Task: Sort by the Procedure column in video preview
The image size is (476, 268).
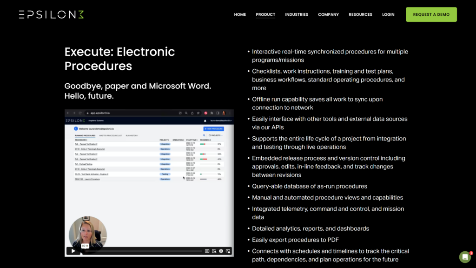Action: tap(81, 140)
